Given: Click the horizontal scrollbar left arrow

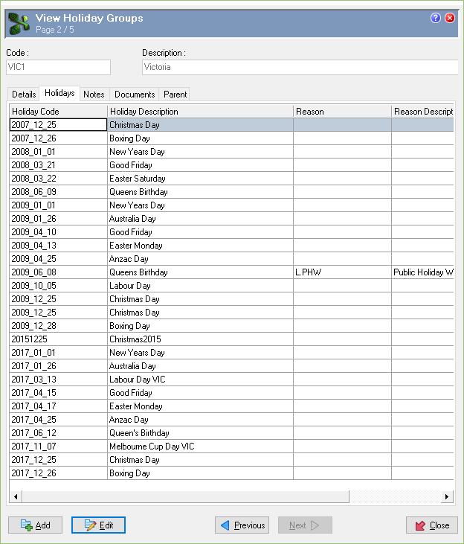Looking at the screenshot, I should click(x=16, y=496).
